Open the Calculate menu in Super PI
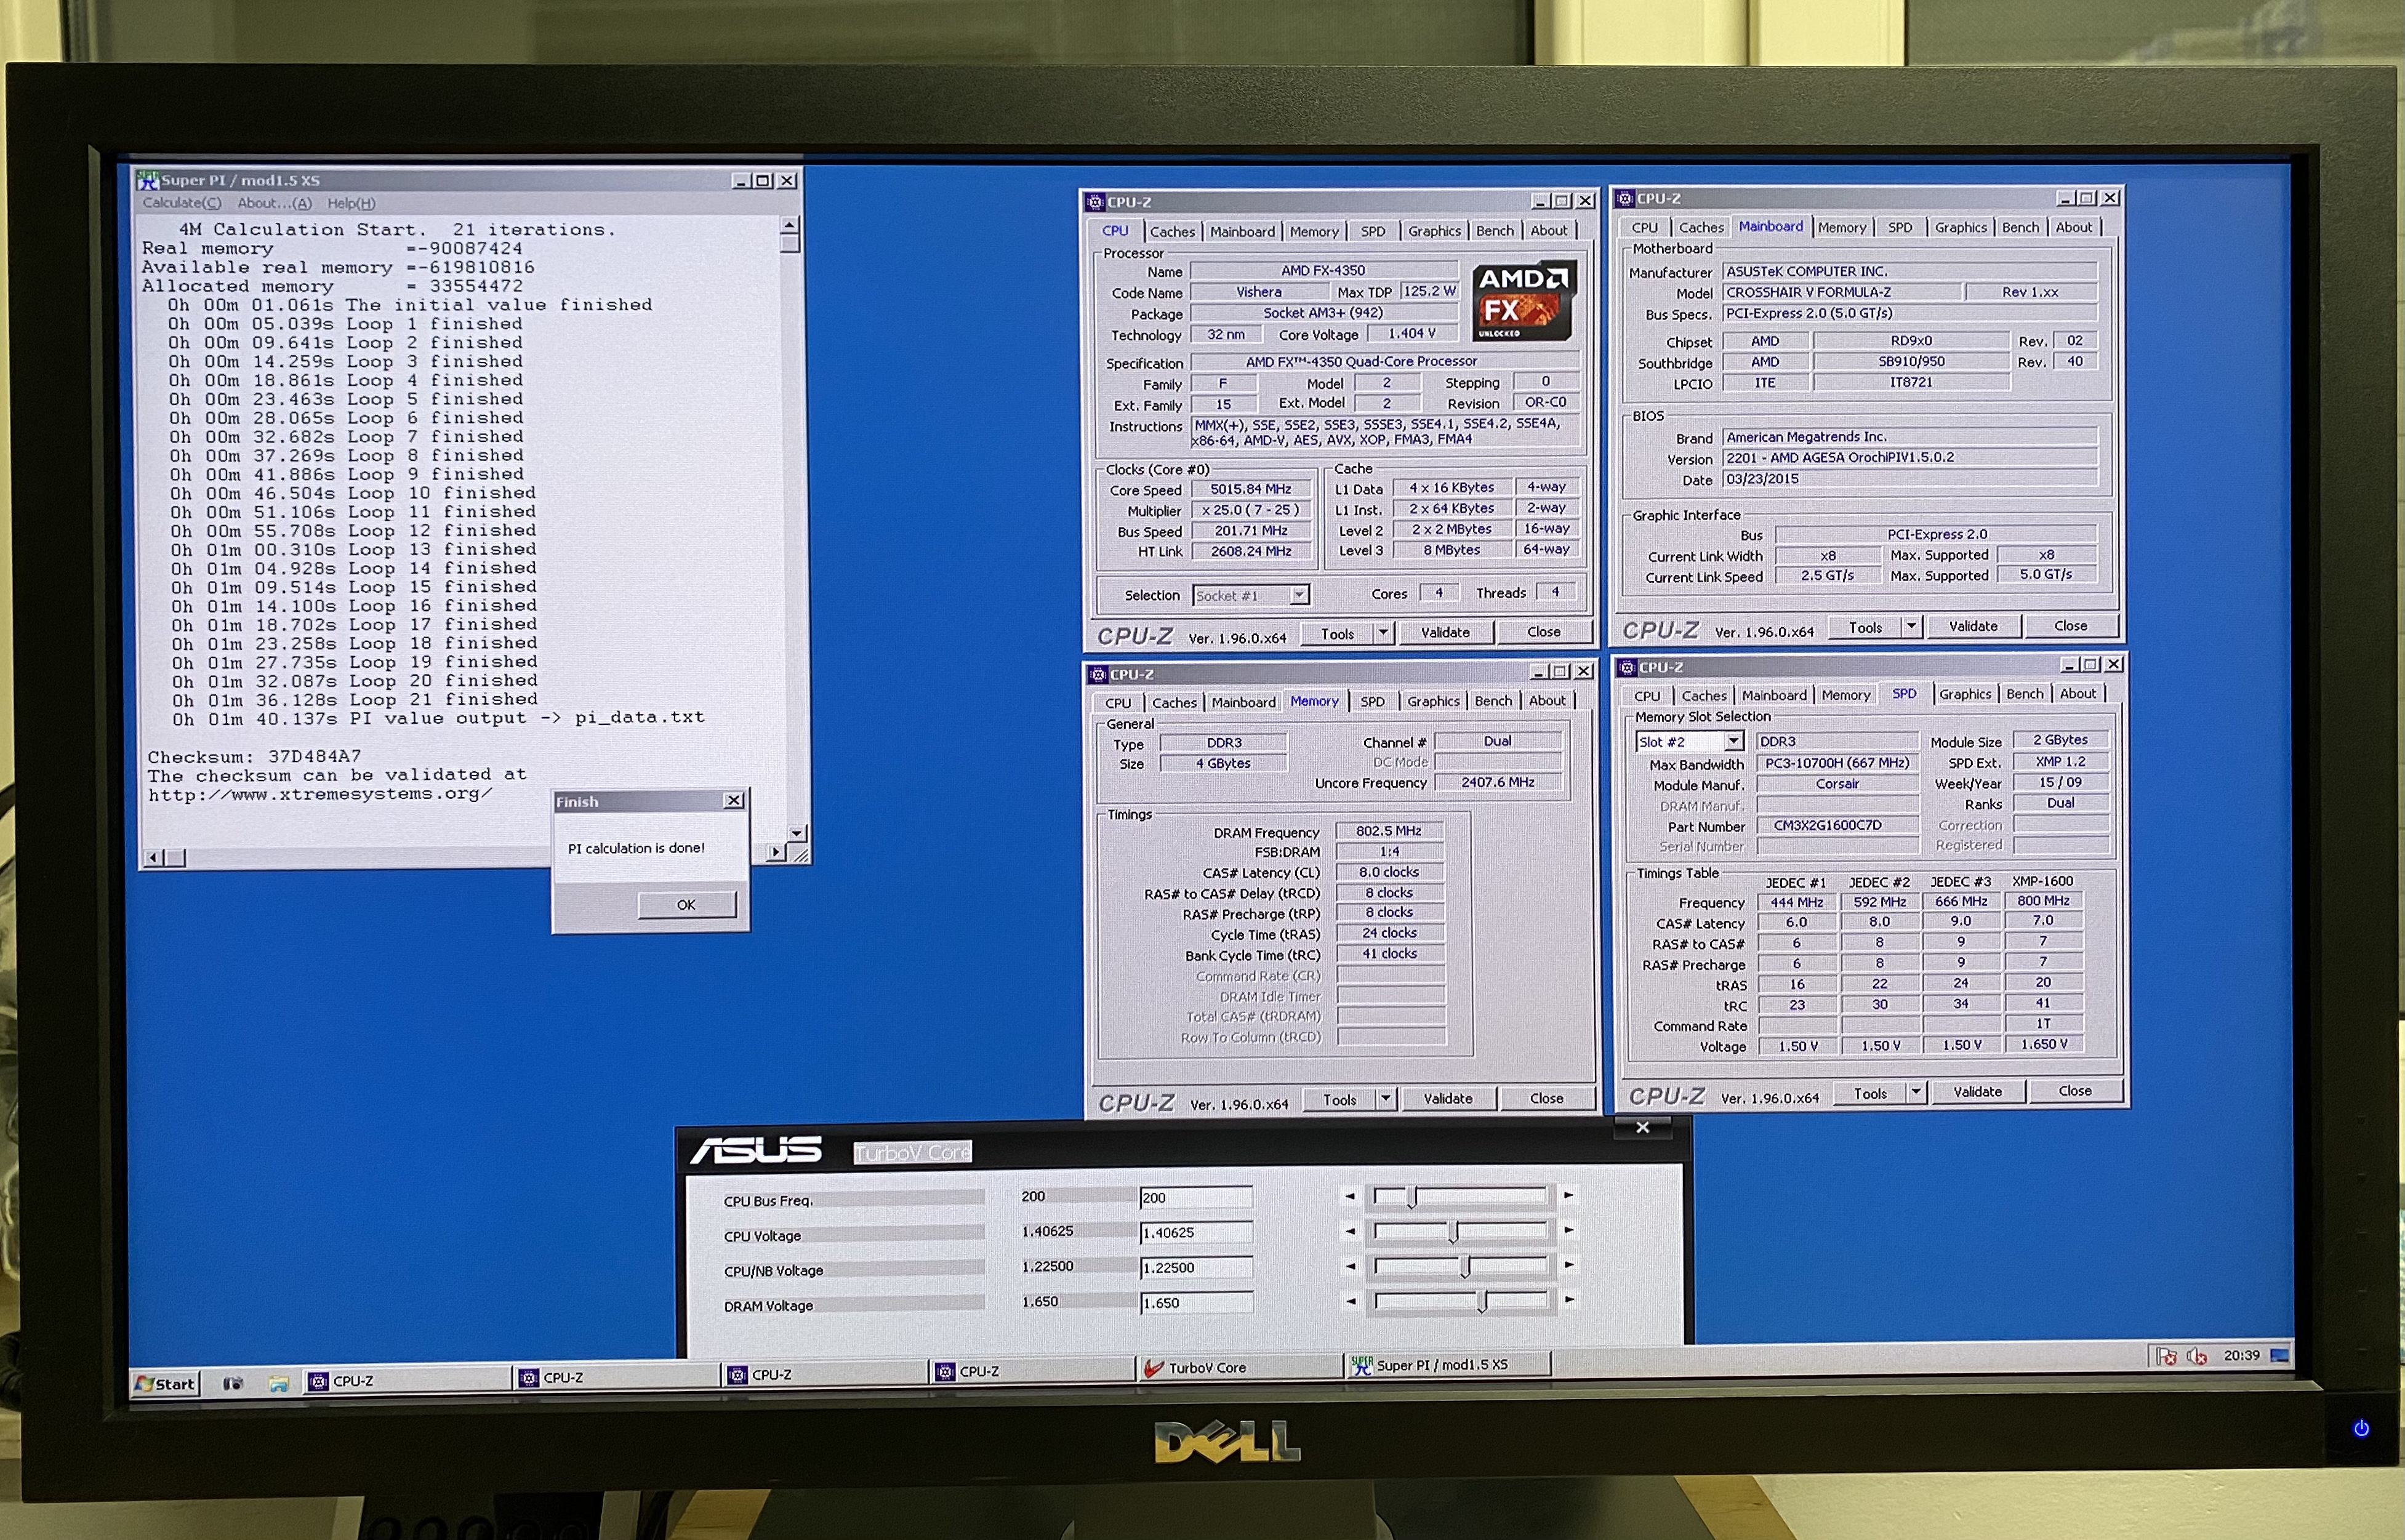Viewport: 2405px width, 1540px height. coord(181,203)
